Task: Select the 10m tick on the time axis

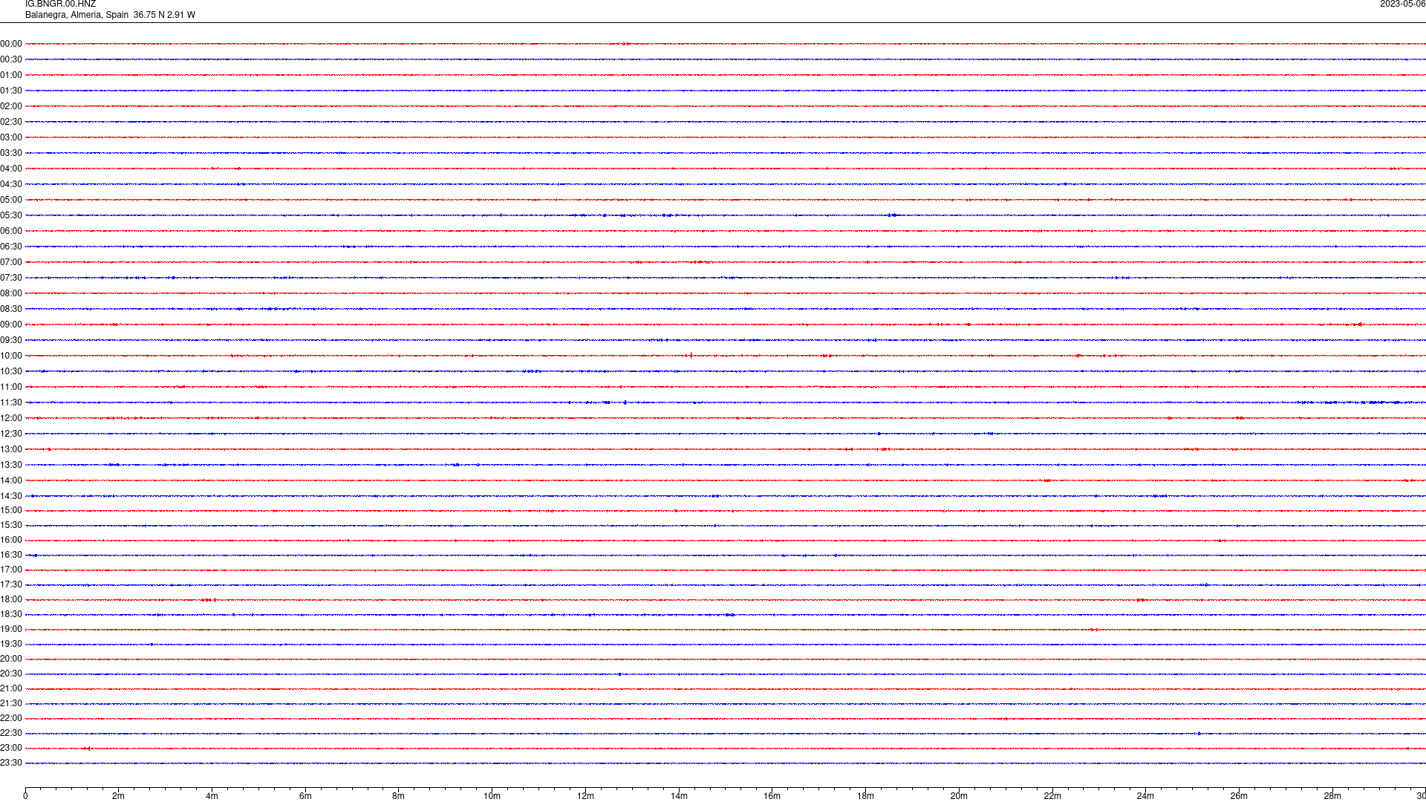Action: (x=492, y=796)
